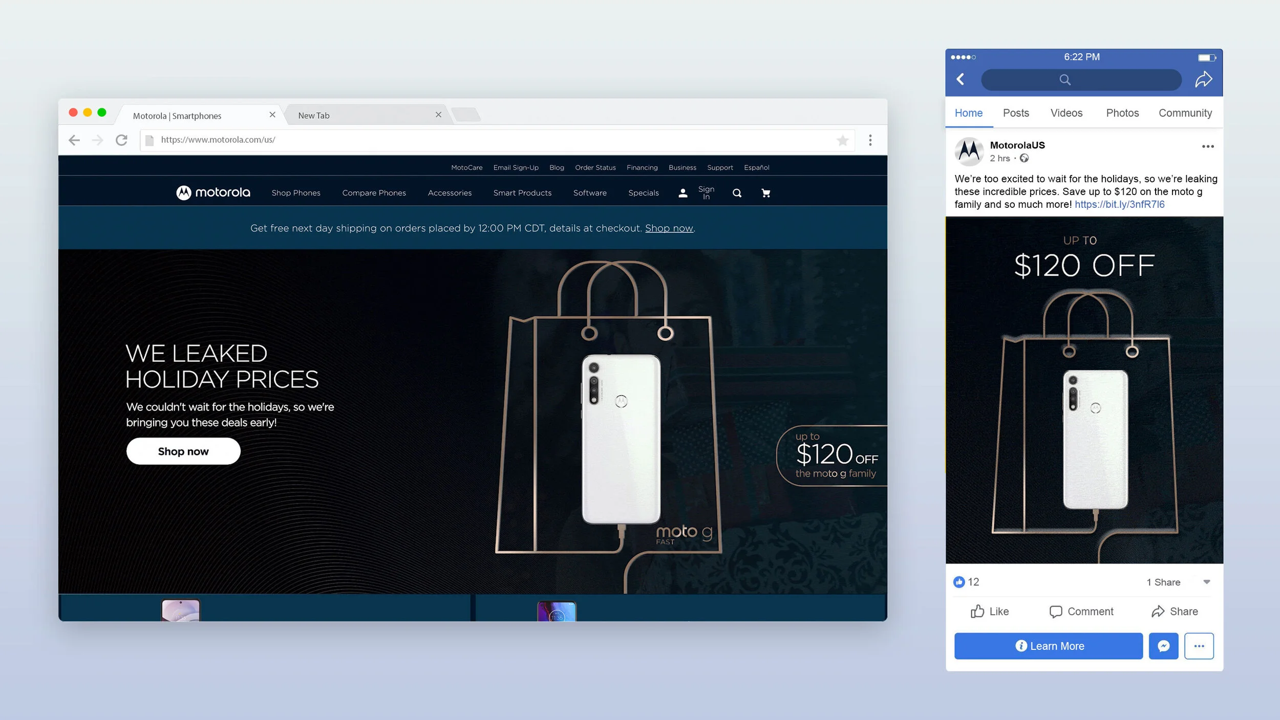Switch site to Español
The width and height of the screenshot is (1280, 720).
pos(756,168)
